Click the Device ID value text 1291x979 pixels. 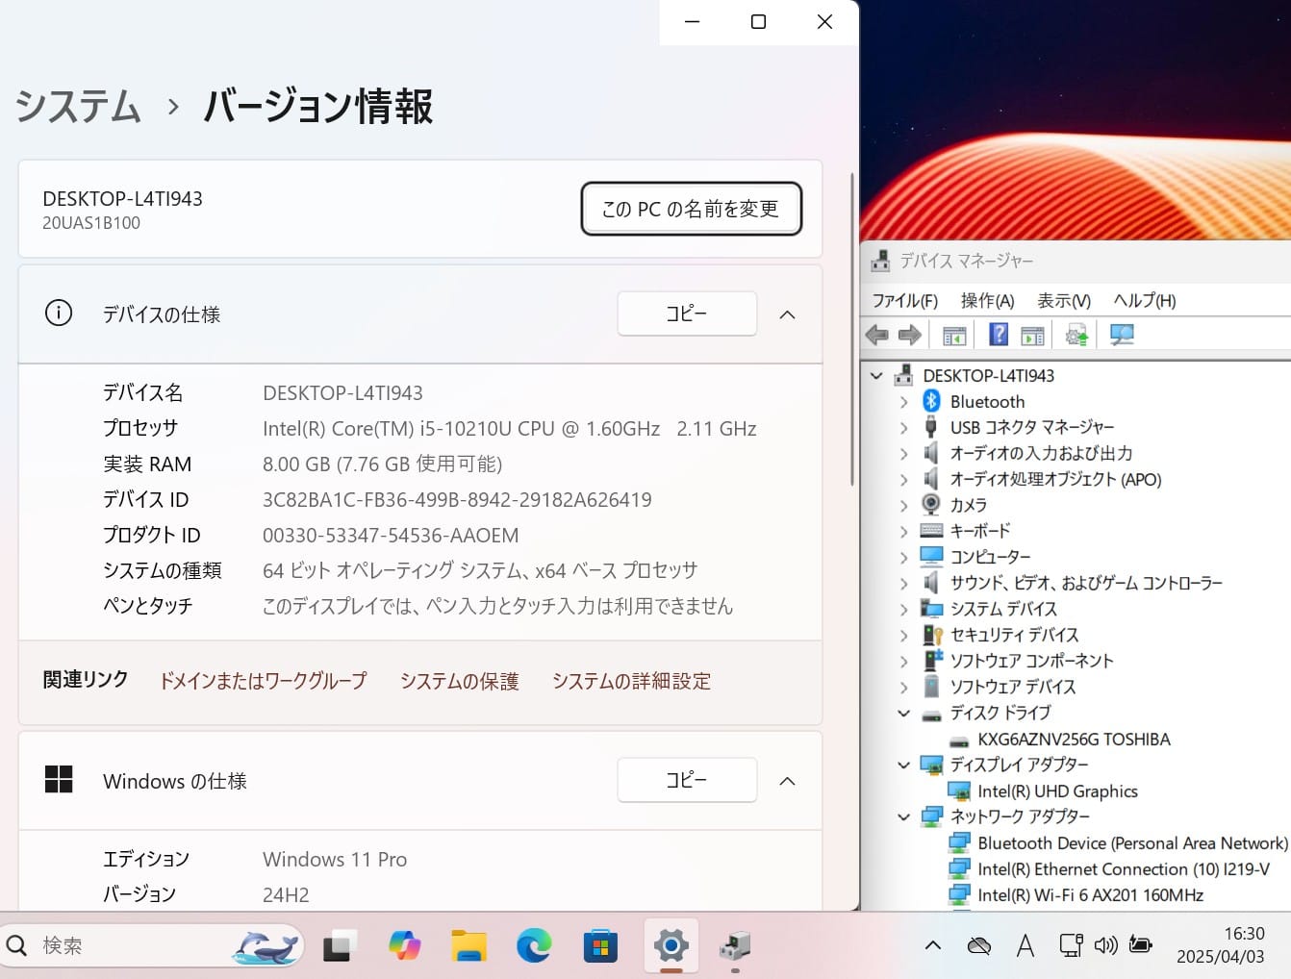coord(457,499)
